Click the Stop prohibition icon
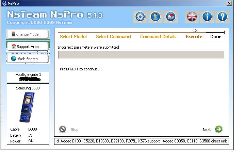245x153 pixels. pyautogui.click(x=63, y=129)
